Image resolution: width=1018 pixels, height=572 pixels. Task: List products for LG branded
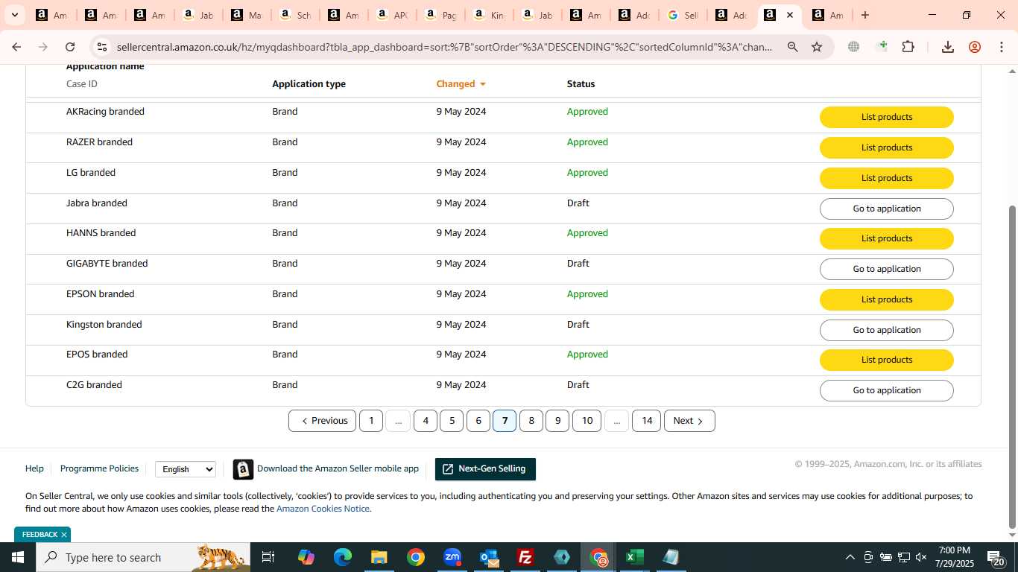tap(887, 178)
